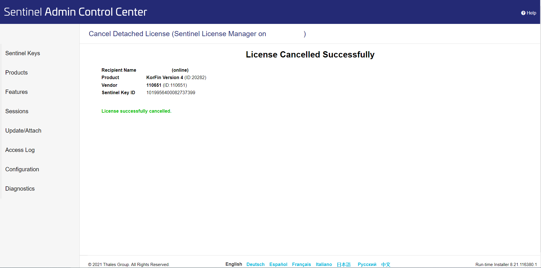Select Chinese language (中文)

[386, 265]
